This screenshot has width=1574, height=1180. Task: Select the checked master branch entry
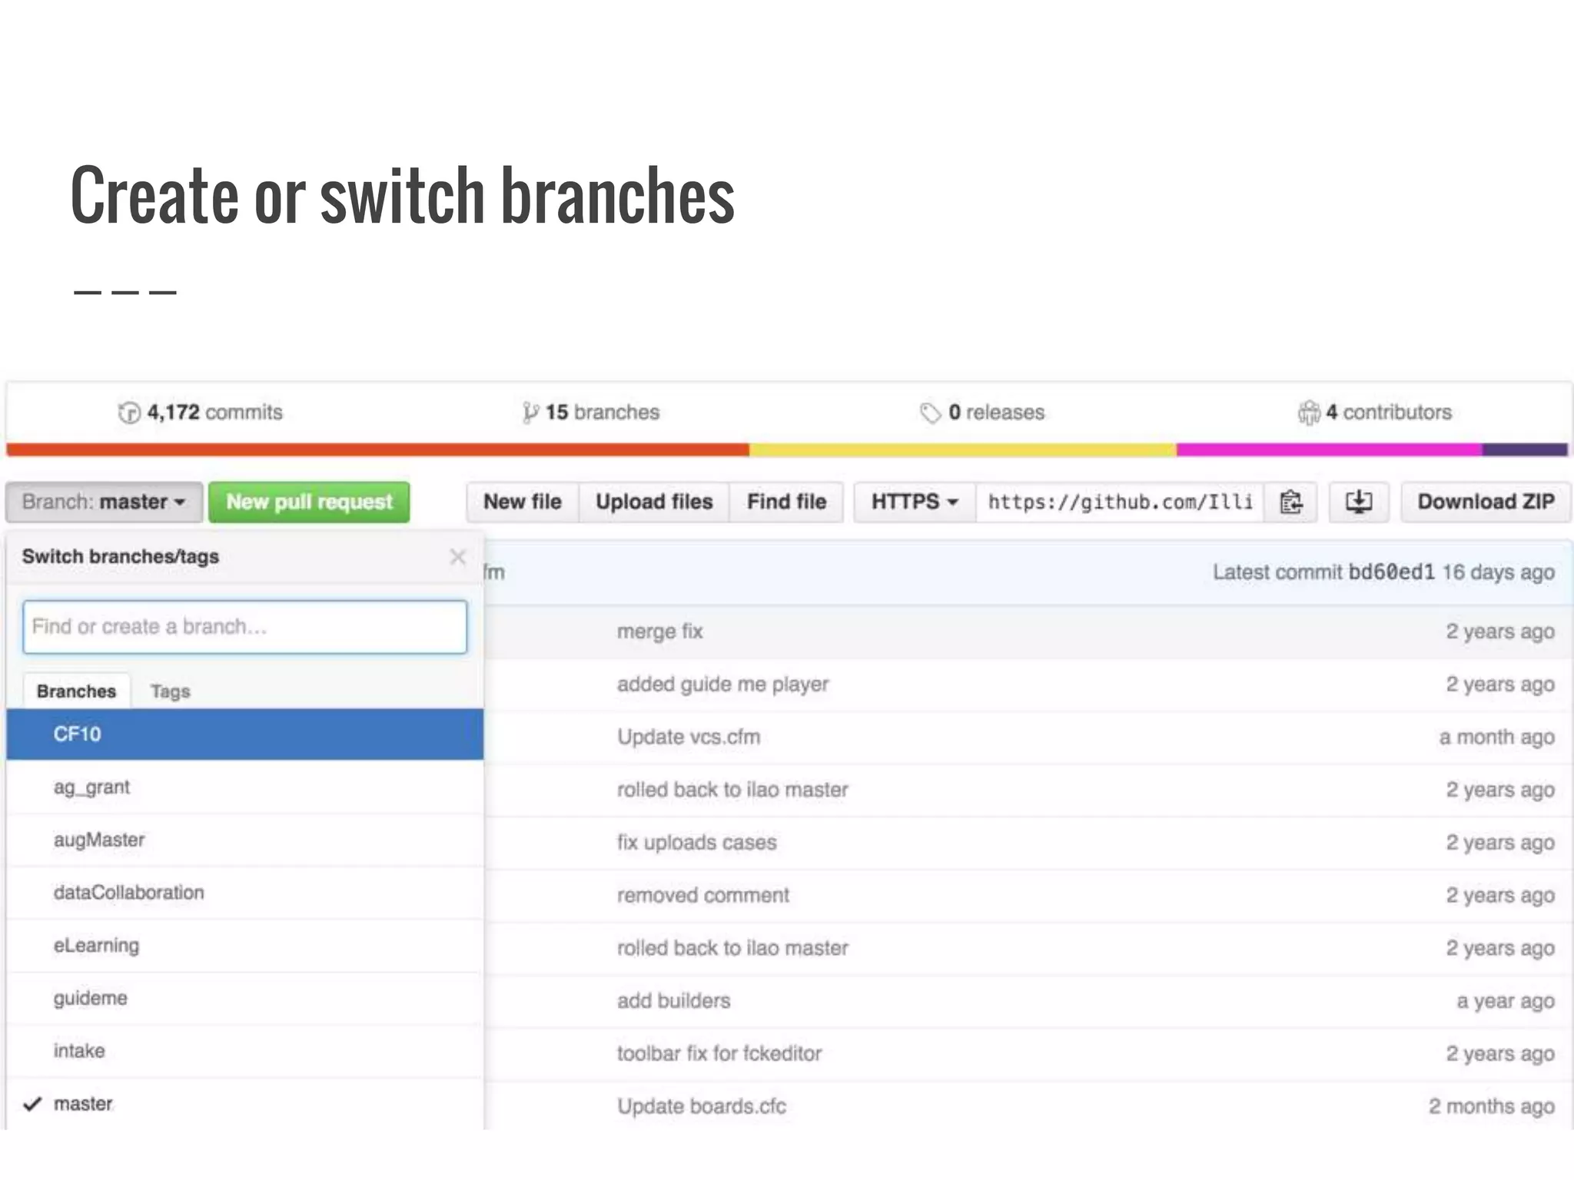[83, 1104]
